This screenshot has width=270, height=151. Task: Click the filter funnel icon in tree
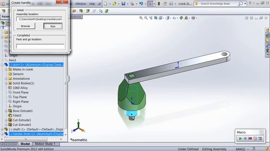coord(3,27)
